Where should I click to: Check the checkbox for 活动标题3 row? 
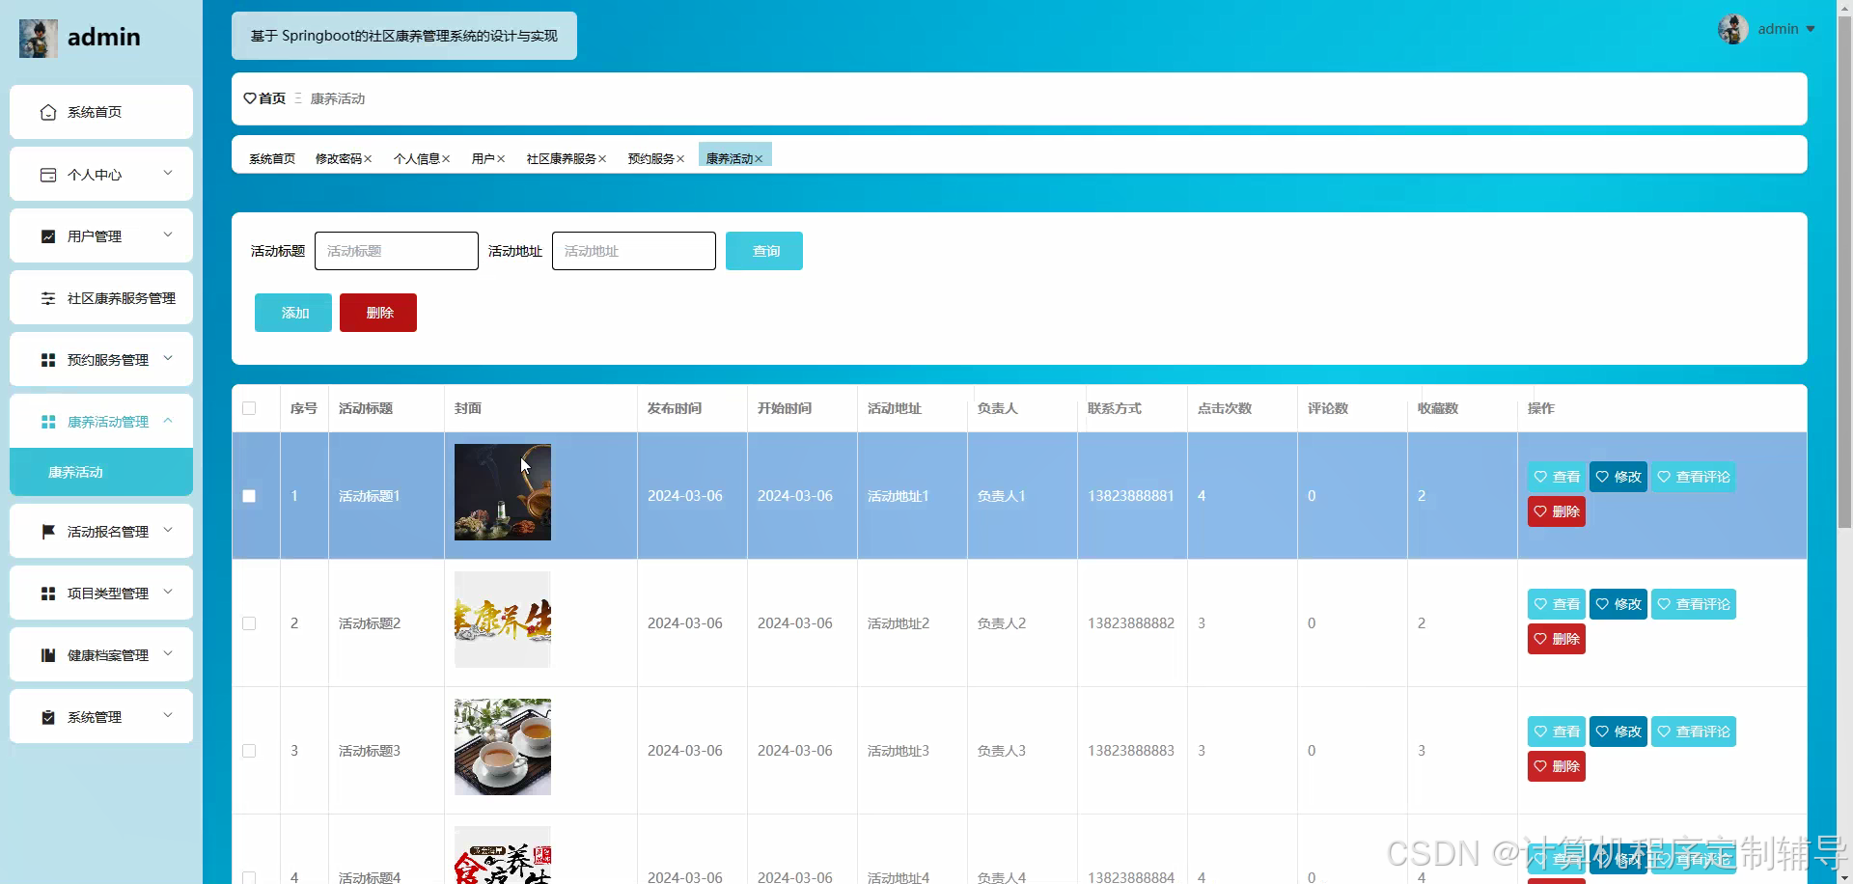[x=249, y=751]
